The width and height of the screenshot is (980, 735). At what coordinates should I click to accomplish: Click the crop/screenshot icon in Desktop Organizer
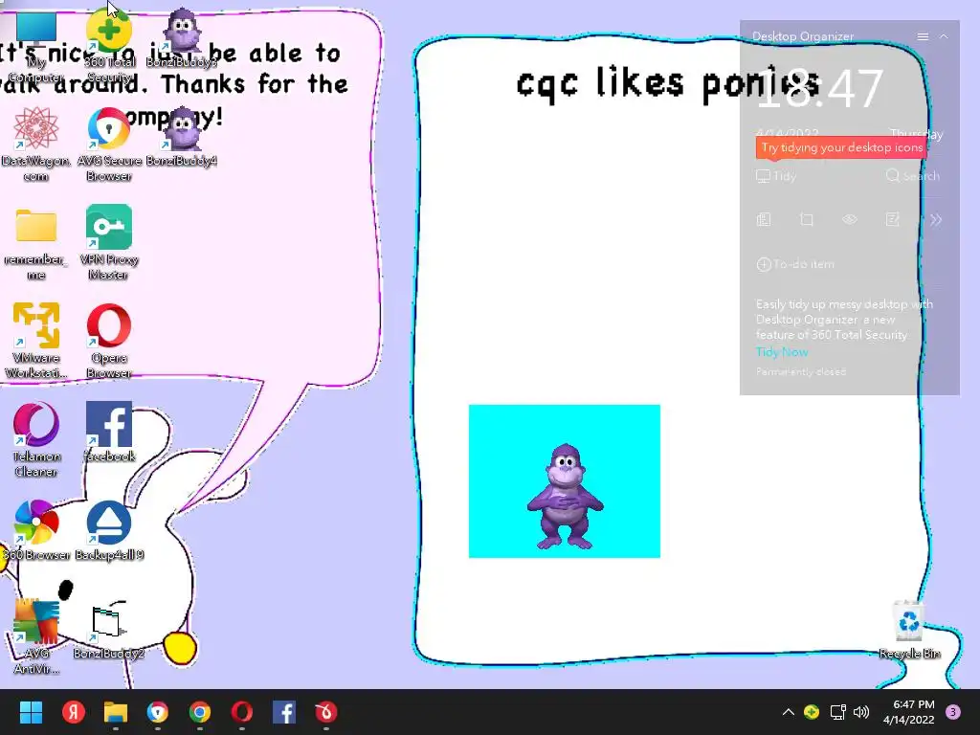806,219
